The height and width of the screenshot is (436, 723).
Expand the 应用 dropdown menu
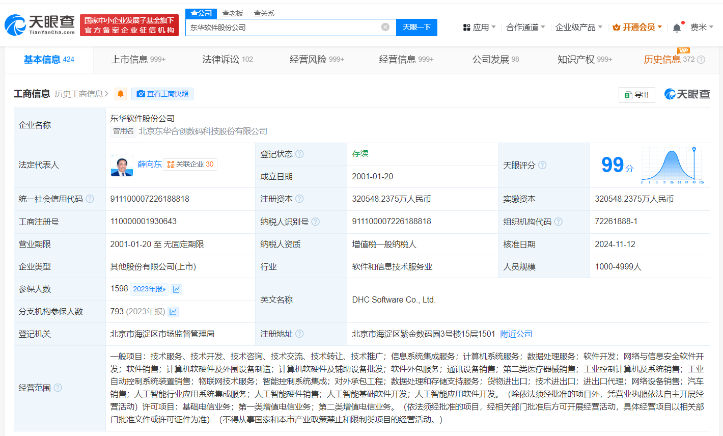pyautogui.click(x=479, y=27)
